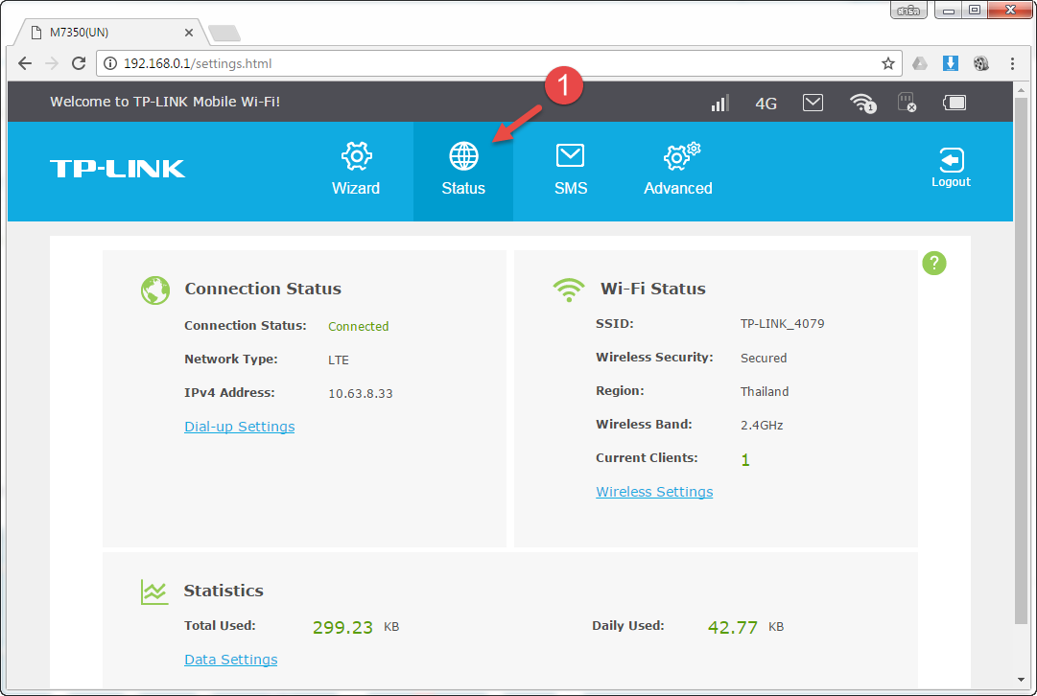
Task: Click the Google Drive extension icon
Action: tap(919, 63)
